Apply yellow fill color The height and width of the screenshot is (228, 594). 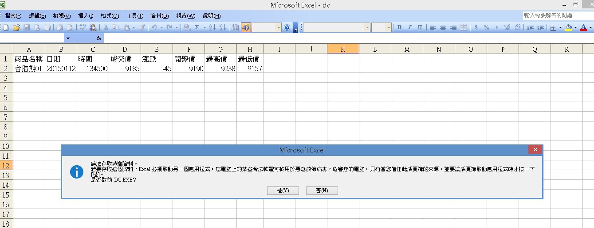click(x=568, y=27)
